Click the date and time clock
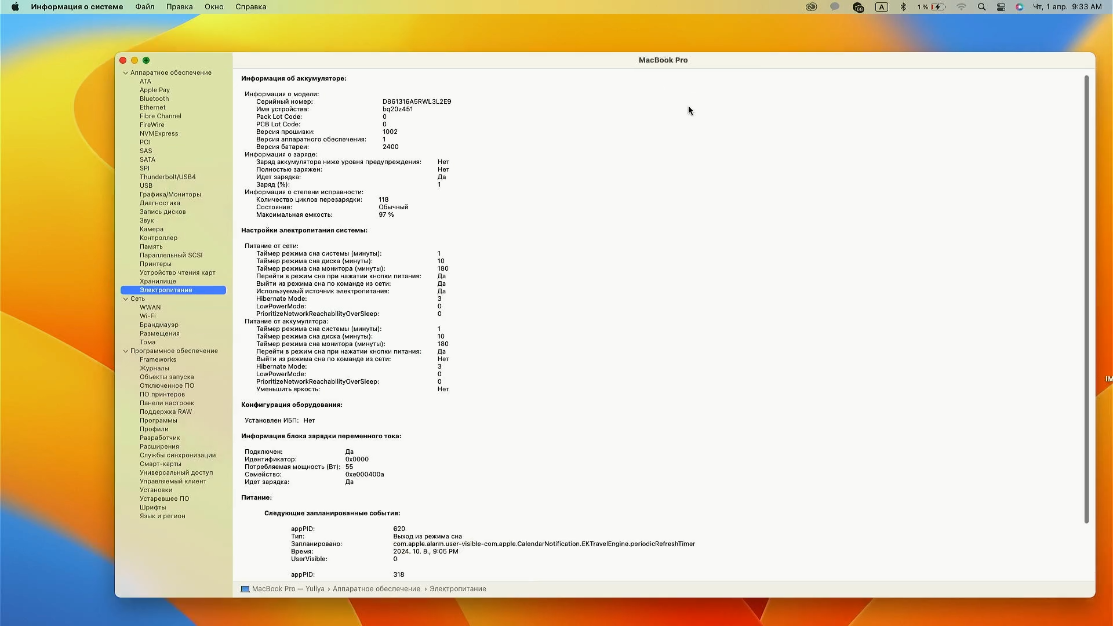Viewport: 1113px width, 626px height. tap(1067, 7)
